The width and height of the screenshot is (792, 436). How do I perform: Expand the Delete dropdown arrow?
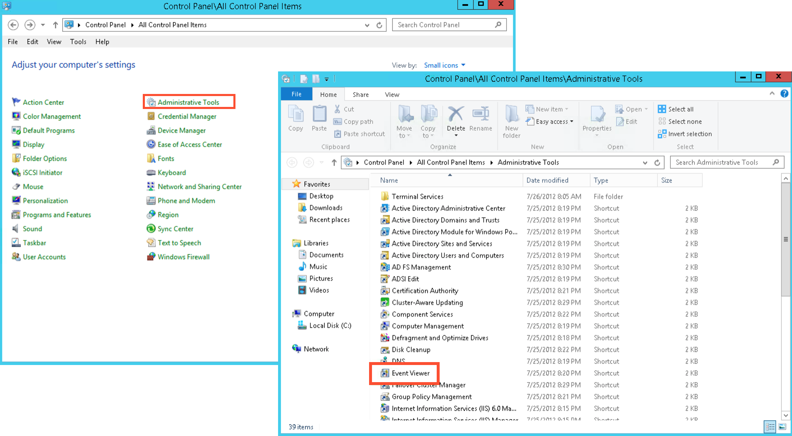[456, 135]
